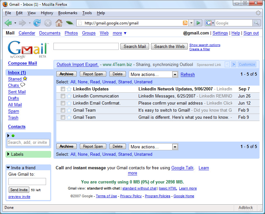Click the Gmail search input field
The image size is (265, 214).
[x=86, y=46]
